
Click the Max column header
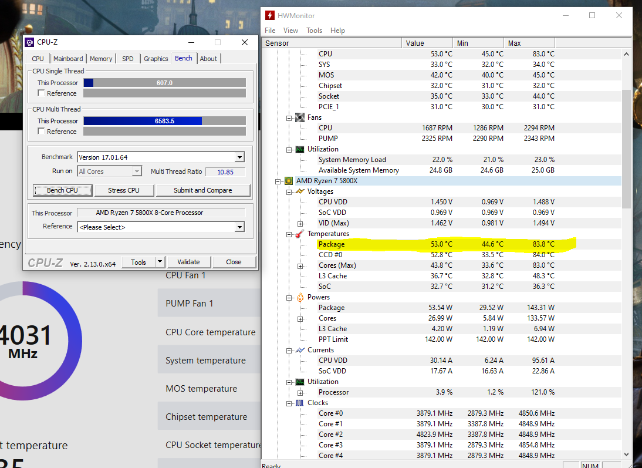point(529,43)
